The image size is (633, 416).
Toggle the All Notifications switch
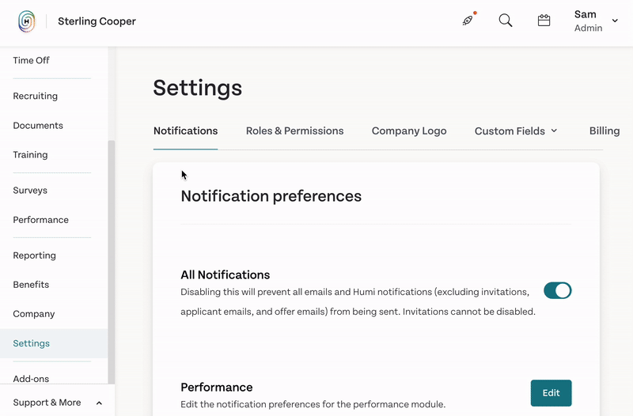click(557, 291)
